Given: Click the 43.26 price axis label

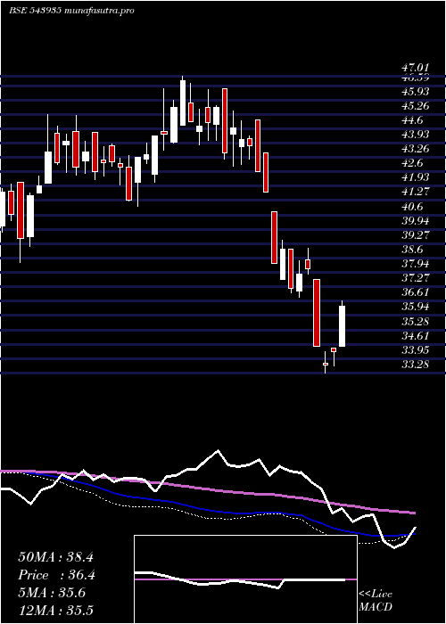Looking at the screenshot, I should [415, 149].
